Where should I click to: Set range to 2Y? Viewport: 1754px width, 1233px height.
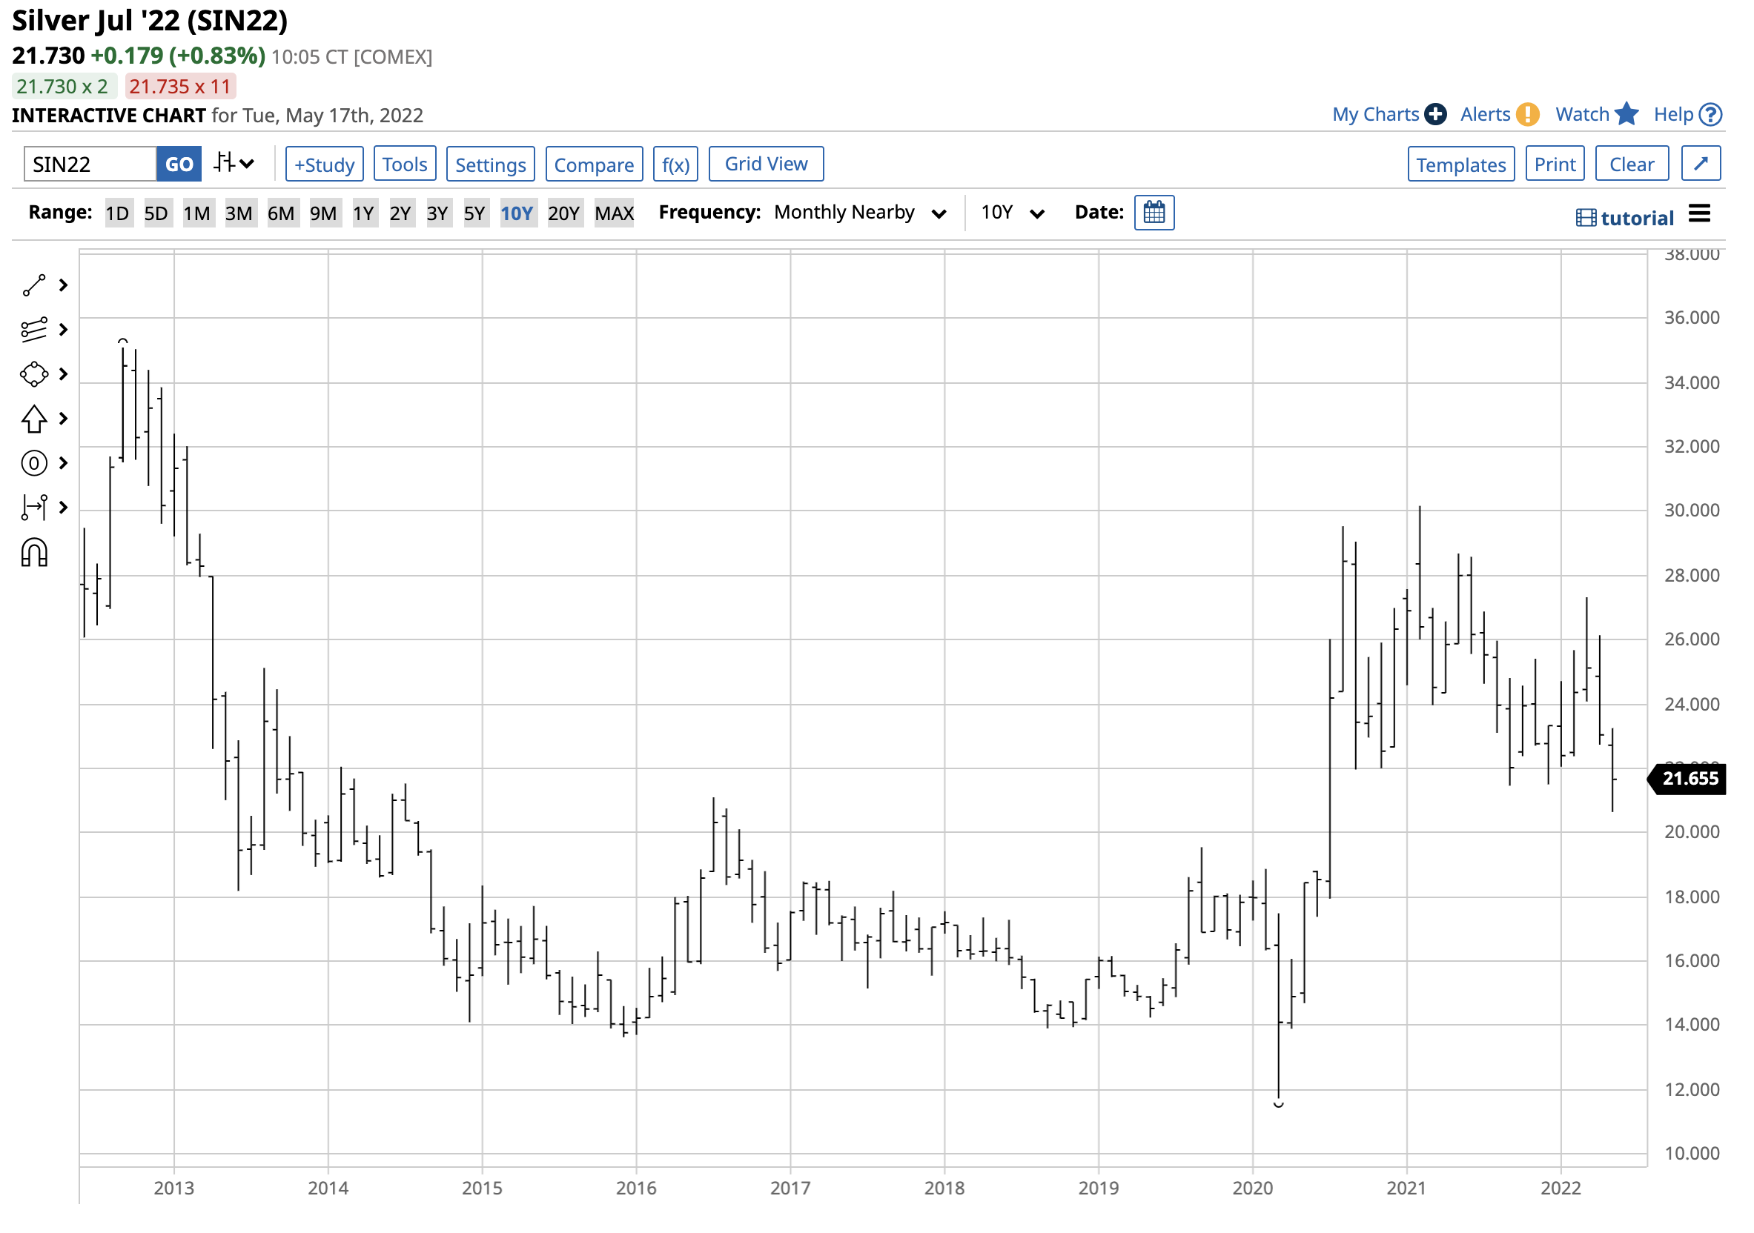tap(401, 213)
